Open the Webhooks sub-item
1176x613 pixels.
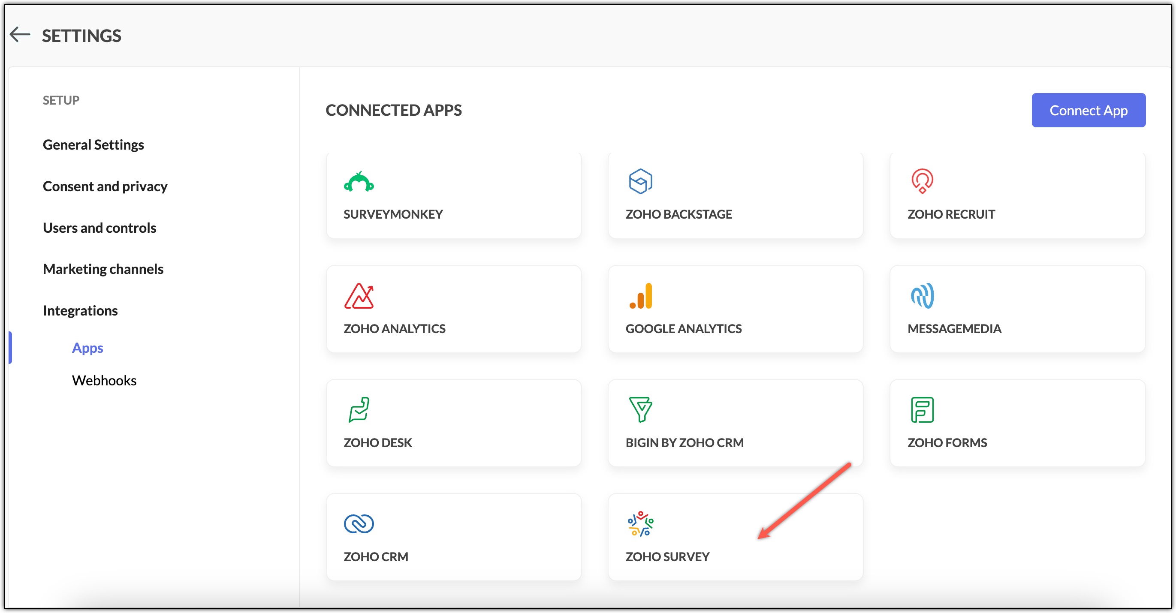coord(104,380)
